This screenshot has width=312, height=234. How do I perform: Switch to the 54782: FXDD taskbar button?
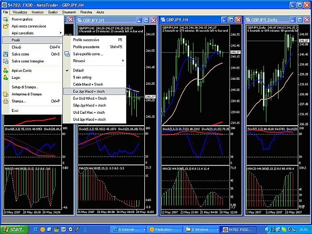click(238, 230)
